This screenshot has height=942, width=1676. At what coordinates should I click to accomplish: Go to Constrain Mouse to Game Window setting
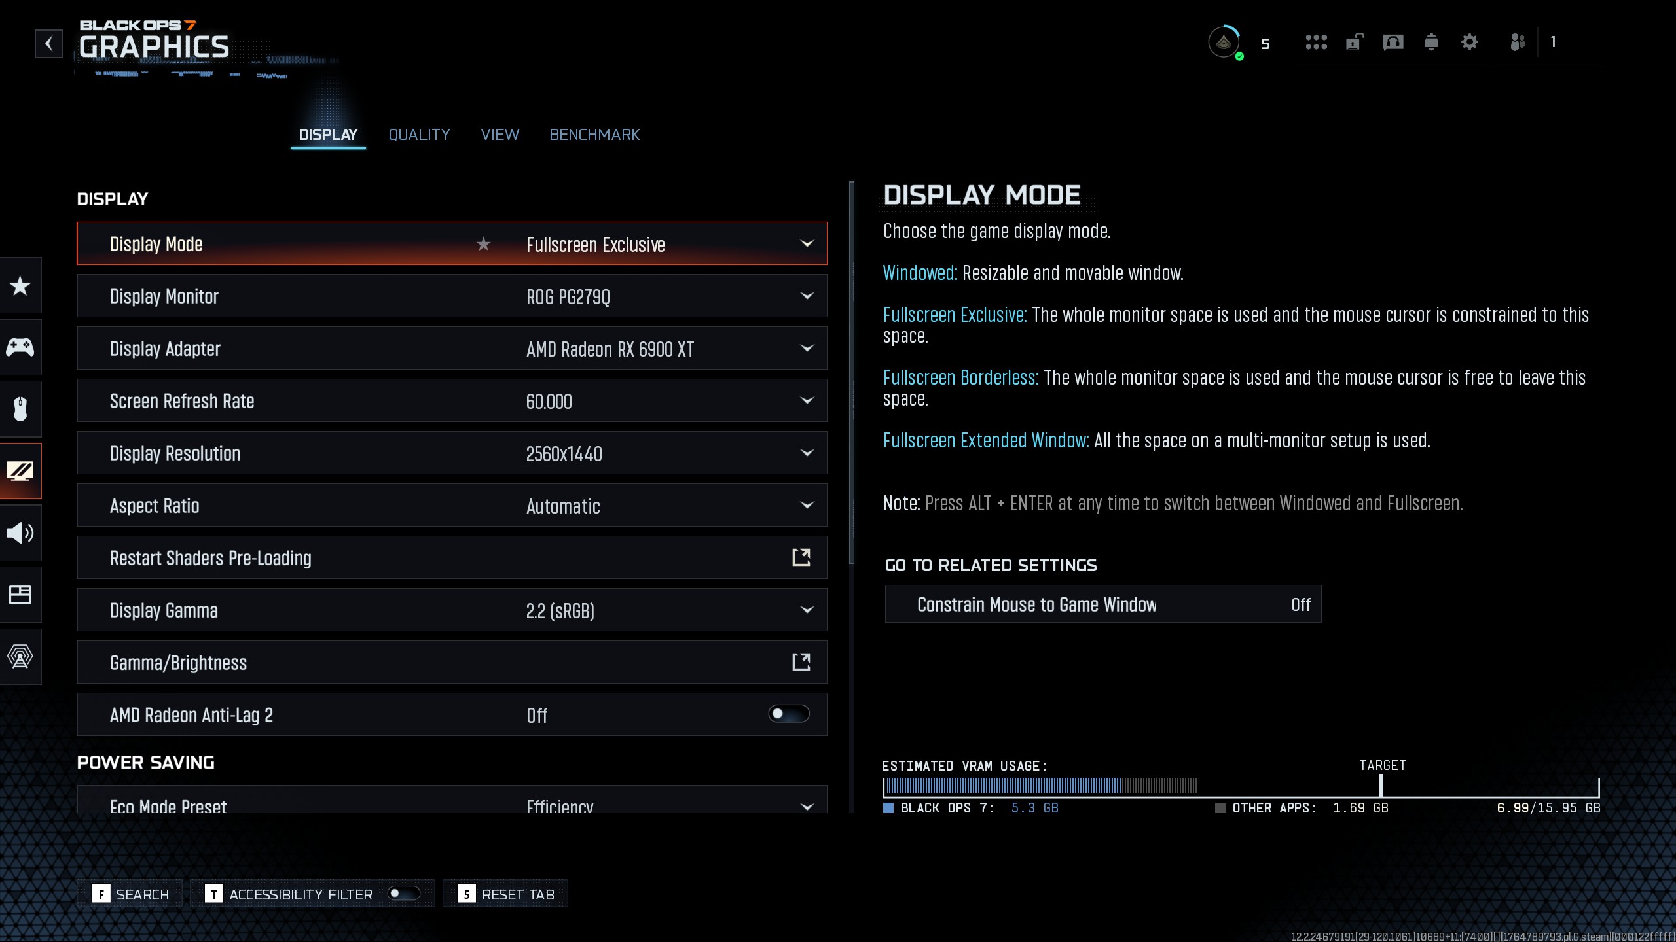click(x=1102, y=604)
